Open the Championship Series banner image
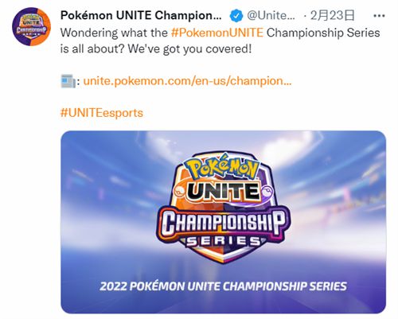 224,222
